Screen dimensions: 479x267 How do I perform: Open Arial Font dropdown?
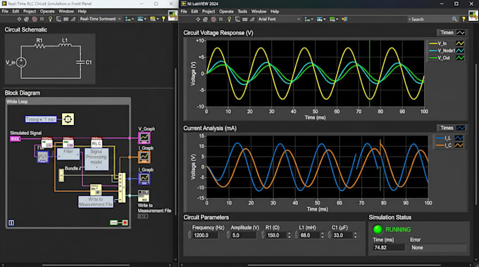coord(279,19)
